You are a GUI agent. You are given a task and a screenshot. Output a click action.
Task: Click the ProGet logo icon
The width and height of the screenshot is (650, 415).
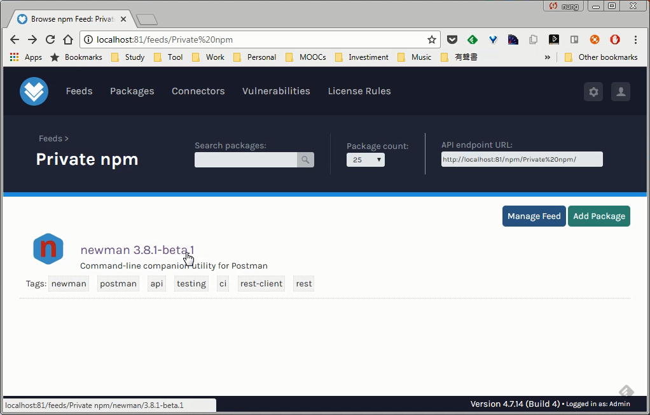[34, 91]
